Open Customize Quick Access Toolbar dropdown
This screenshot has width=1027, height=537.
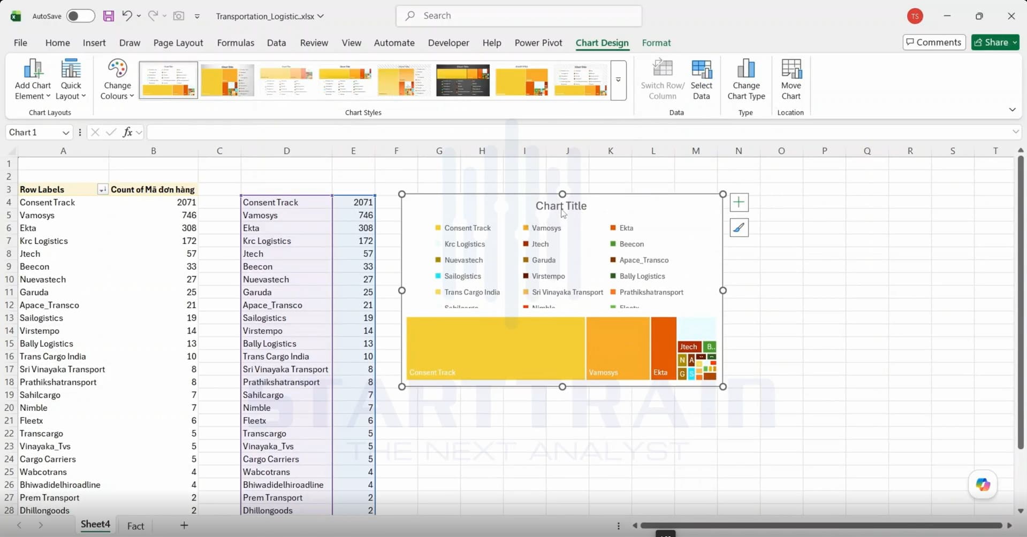tap(197, 16)
